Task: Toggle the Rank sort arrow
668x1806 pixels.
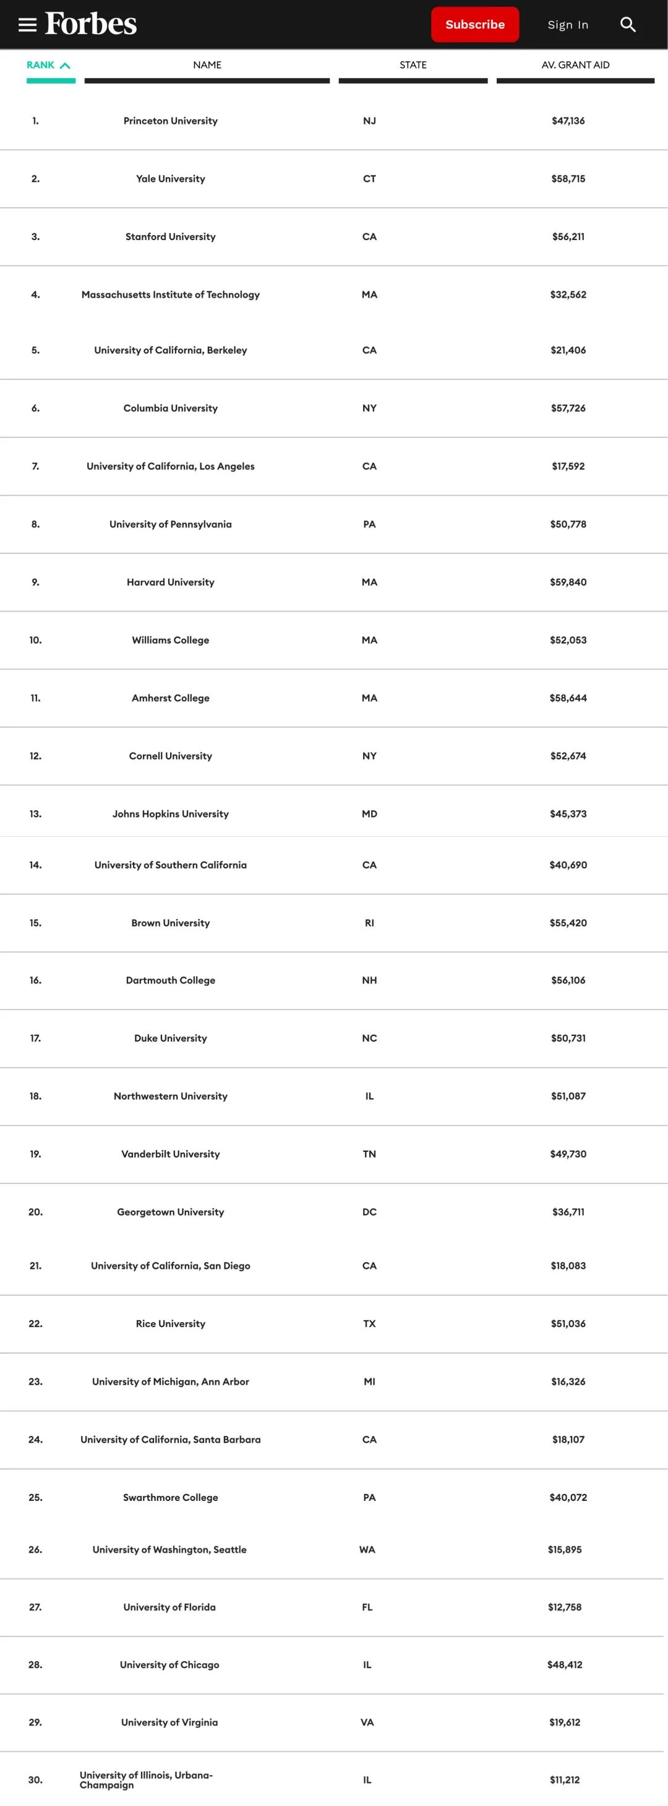Action: coord(64,65)
